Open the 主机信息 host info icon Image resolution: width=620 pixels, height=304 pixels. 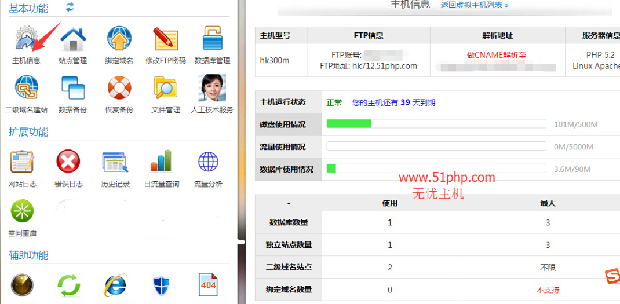click(26, 39)
